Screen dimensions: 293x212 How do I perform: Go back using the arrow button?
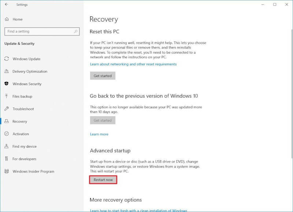coord(7,4)
